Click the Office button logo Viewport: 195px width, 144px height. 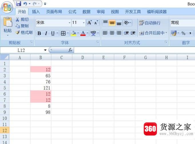tap(7, 7)
